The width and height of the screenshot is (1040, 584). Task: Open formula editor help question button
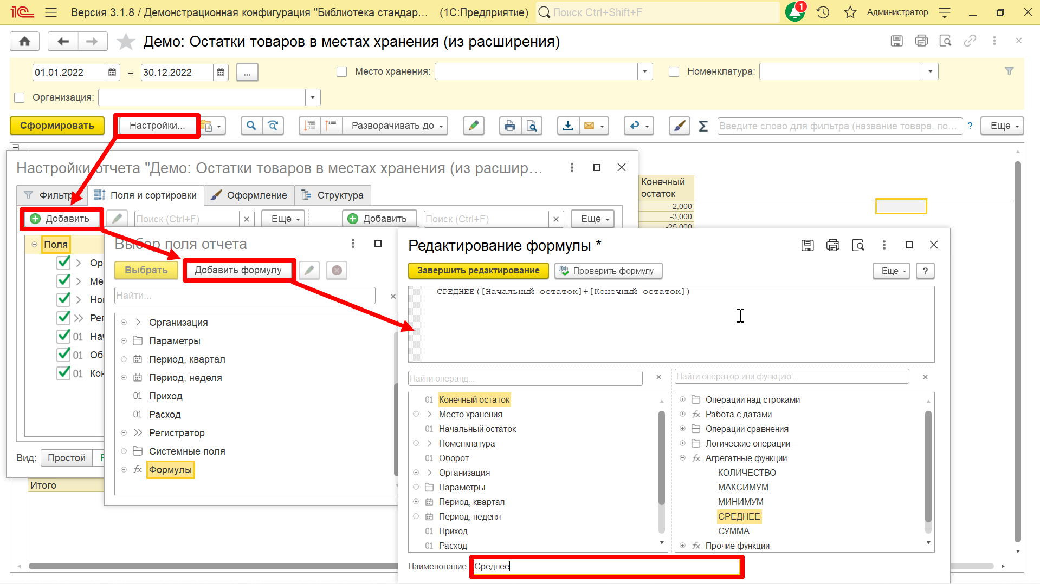tap(925, 271)
